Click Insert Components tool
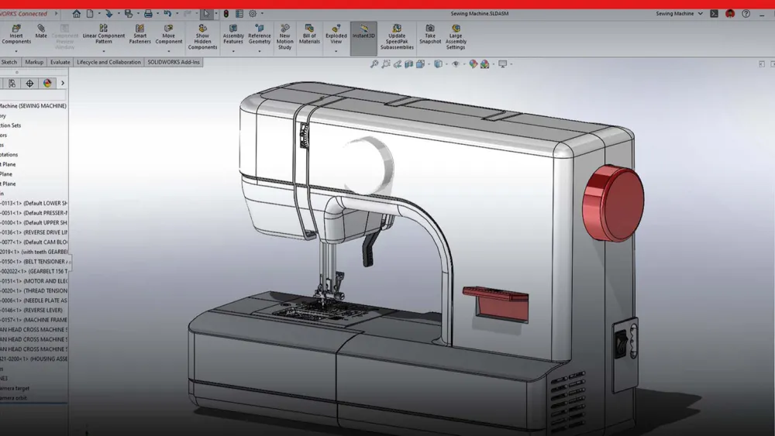Screen dimensions: 775x436 pos(16,35)
